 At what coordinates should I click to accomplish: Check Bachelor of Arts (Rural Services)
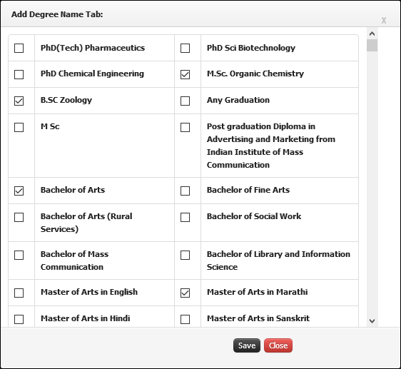(19, 217)
